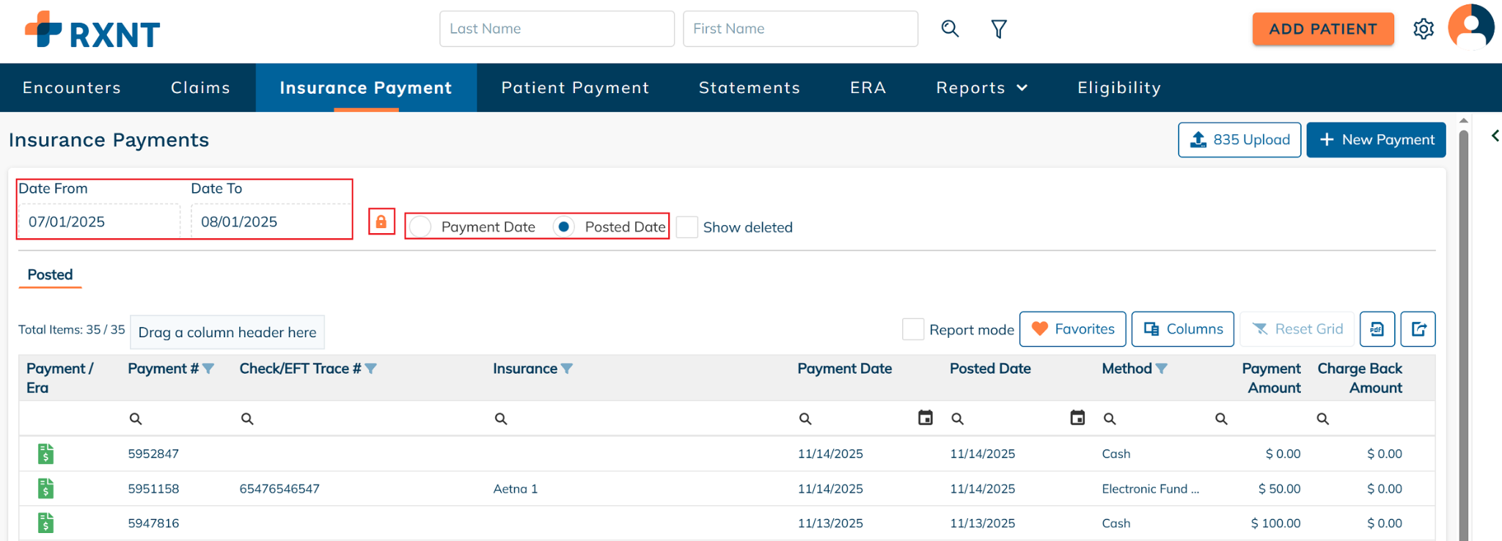The height and width of the screenshot is (541, 1502).
Task: Enable the Show deleted checkbox
Action: tap(687, 227)
